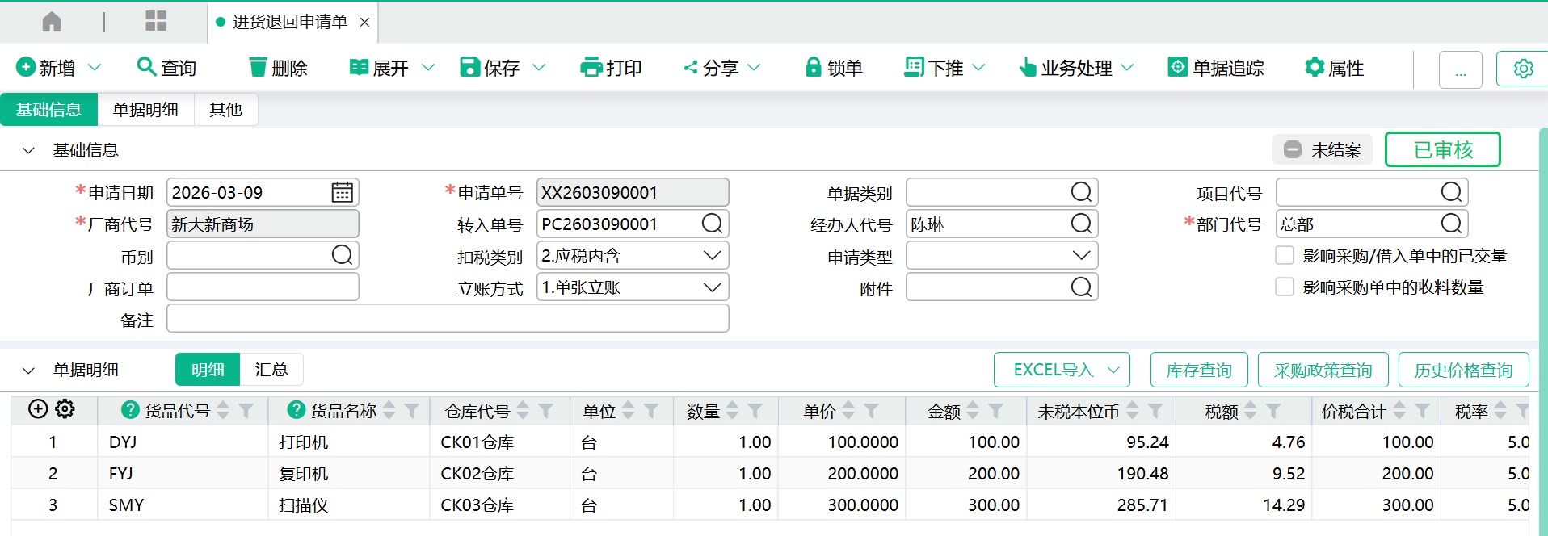Check 影响采购单中的收料数量 option
This screenshot has height=536, width=1548.
click(1285, 287)
